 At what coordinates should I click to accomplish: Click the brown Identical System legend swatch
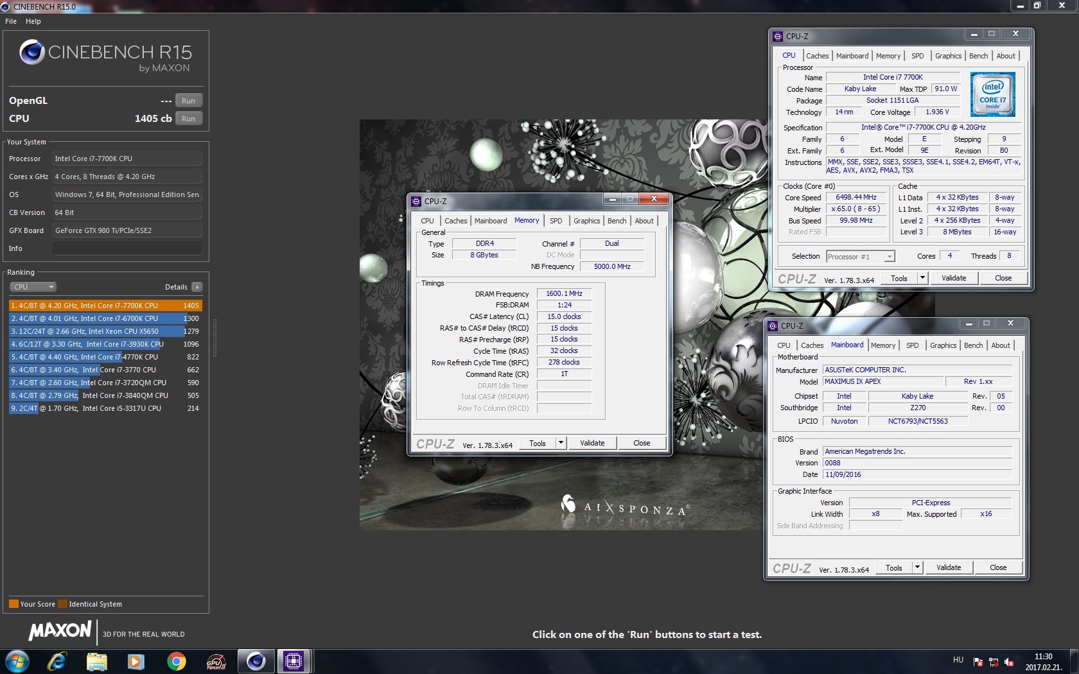pos(62,604)
